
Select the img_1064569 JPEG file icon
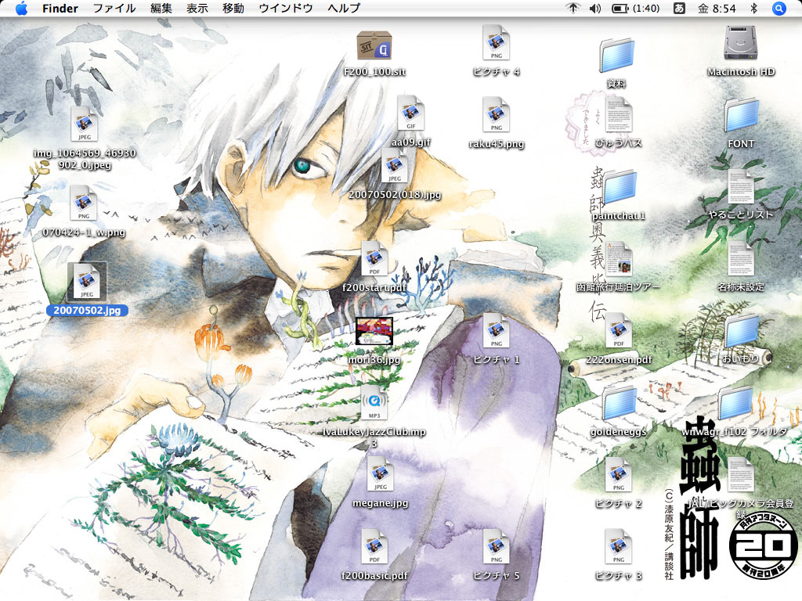pos(84,124)
